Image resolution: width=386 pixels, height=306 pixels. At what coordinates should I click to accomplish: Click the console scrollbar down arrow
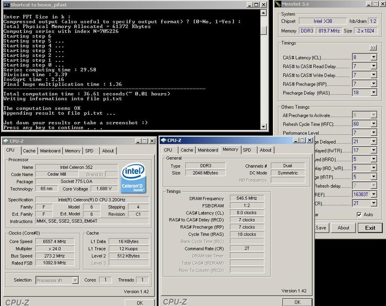pyautogui.click(x=264, y=127)
